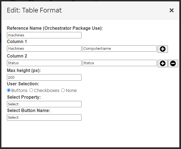
Task: Set User Selection to None radio
Action: [63, 90]
